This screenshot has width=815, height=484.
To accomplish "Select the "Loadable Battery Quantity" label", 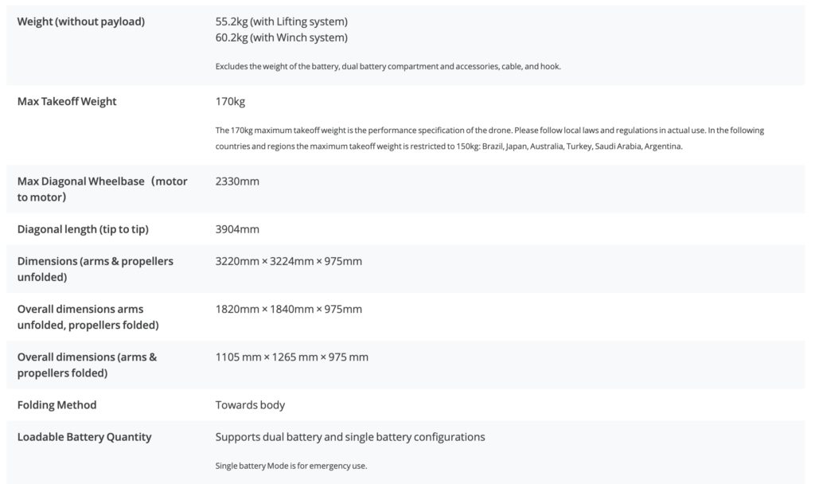I will pos(84,436).
